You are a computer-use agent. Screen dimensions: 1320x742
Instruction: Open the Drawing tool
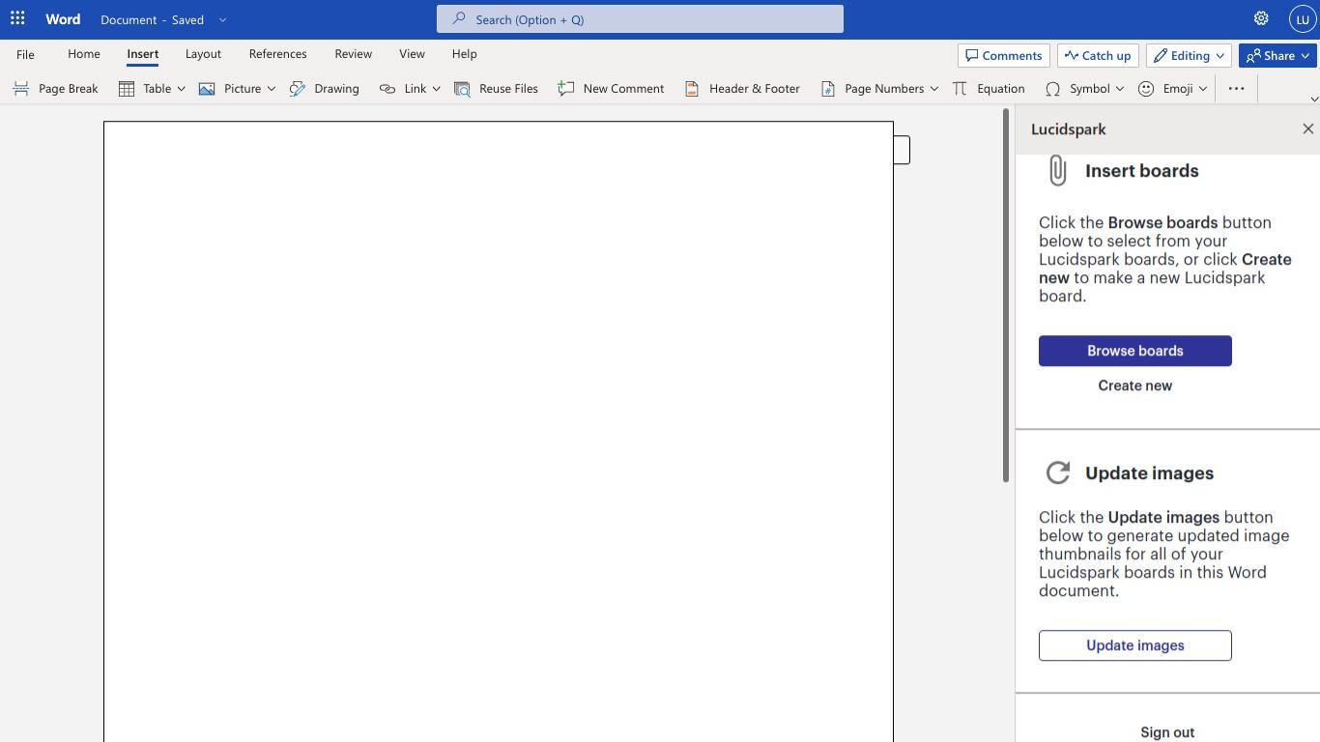coord(325,88)
